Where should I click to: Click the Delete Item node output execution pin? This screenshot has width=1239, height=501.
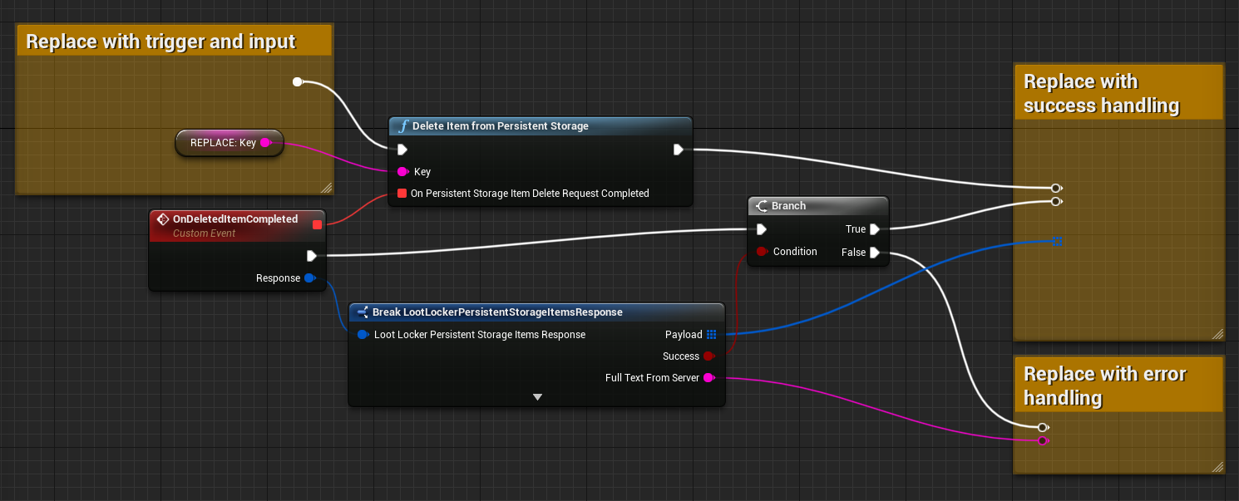click(x=679, y=150)
